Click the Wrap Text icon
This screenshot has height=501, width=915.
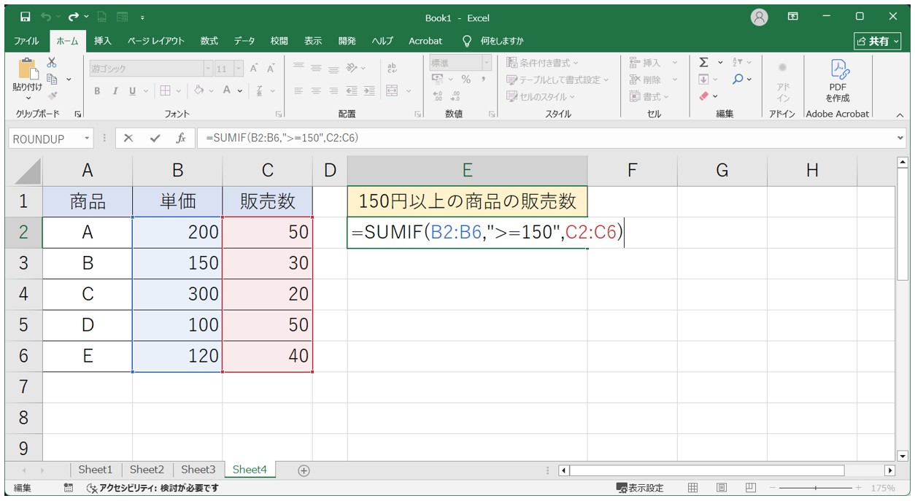pyautogui.click(x=393, y=68)
